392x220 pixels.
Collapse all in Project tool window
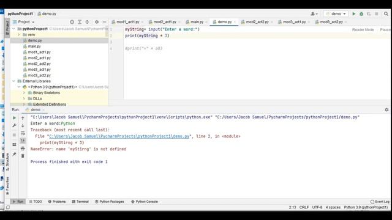87,22
